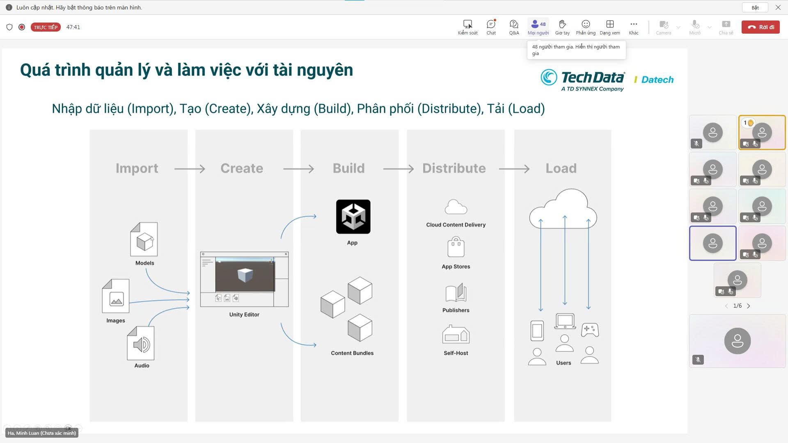Click the Rời đi leave button
The image size is (788, 443).
[761, 27]
